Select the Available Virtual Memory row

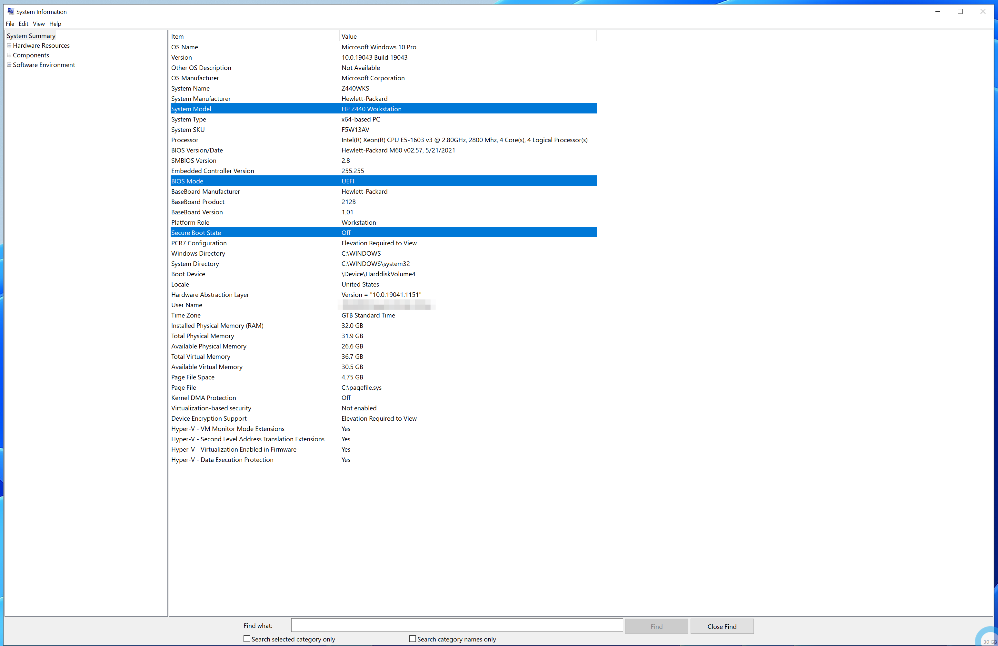(383, 367)
